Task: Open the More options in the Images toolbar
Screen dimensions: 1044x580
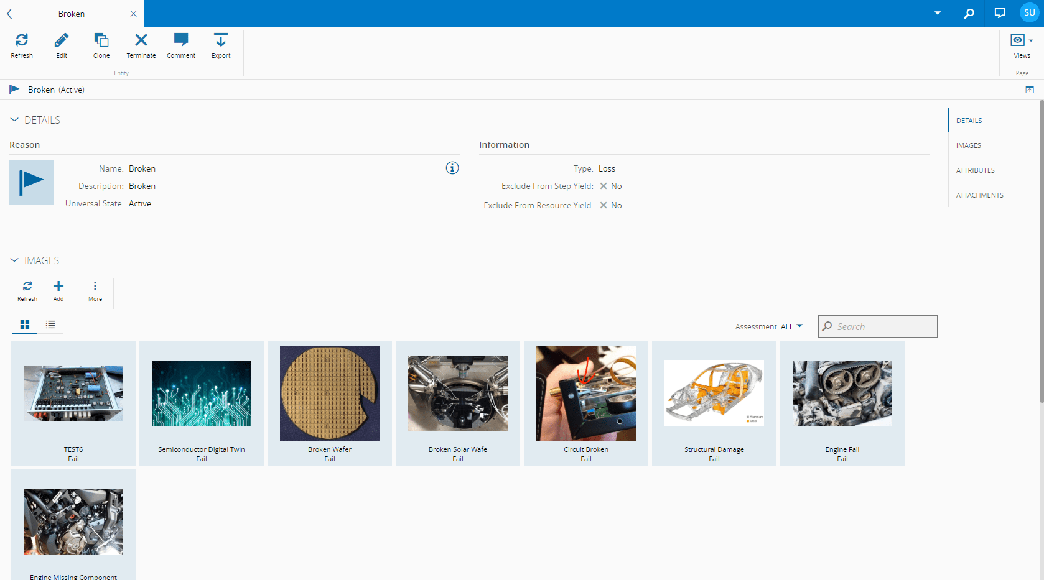Action: [x=95, y=287]
